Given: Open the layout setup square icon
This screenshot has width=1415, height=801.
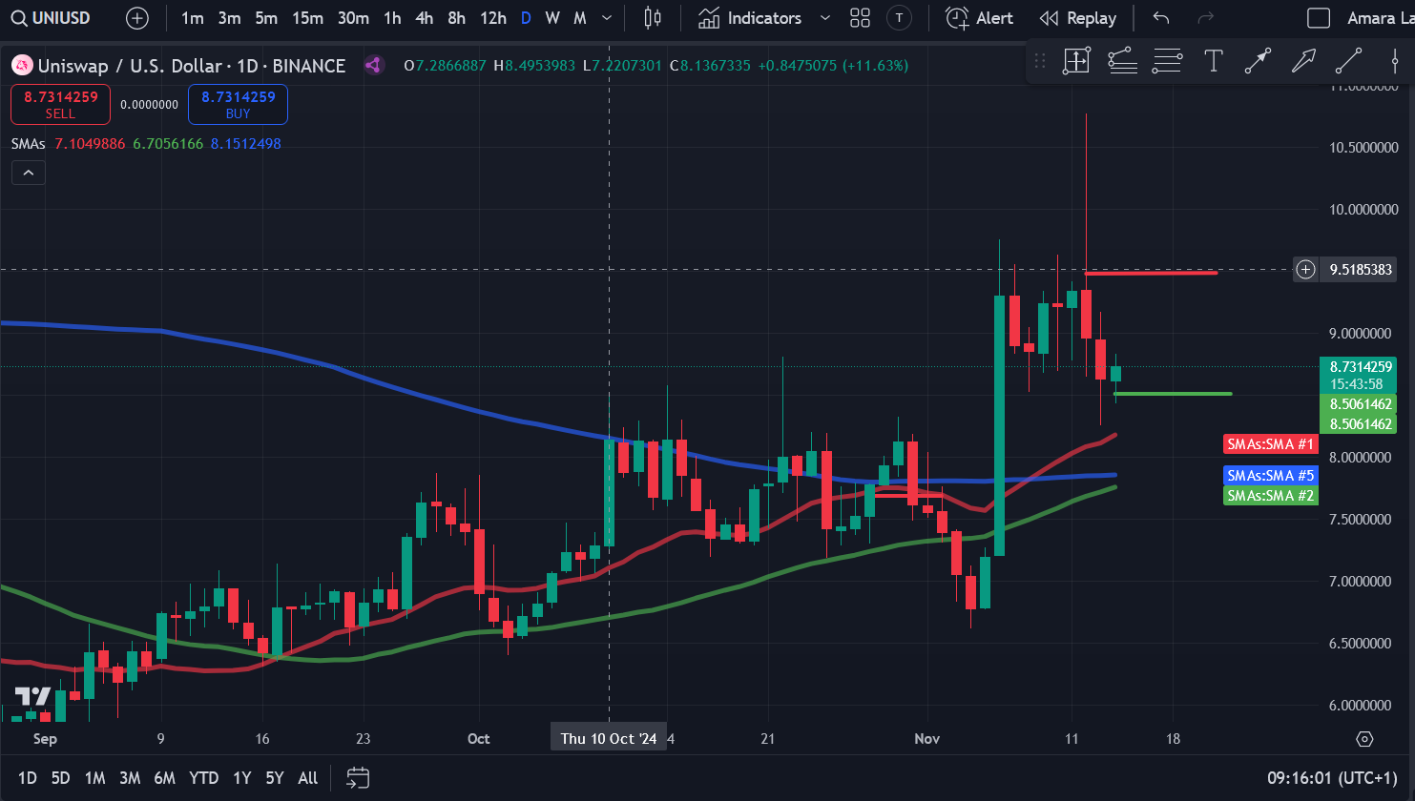Looking at the screenshot, I should 1319,18.
